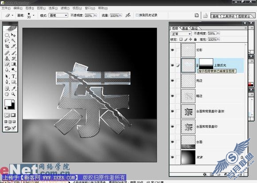Image resolution: width=257 pixels, height=183 pixels.
Task: Open the eraser mode dropdown 画笔
Action: pos(58,16)
